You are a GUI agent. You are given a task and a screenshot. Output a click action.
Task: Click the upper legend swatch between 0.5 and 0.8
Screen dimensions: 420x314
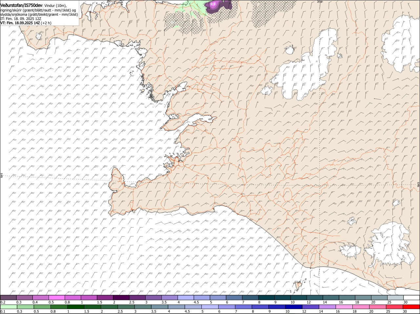coord(56,298)
